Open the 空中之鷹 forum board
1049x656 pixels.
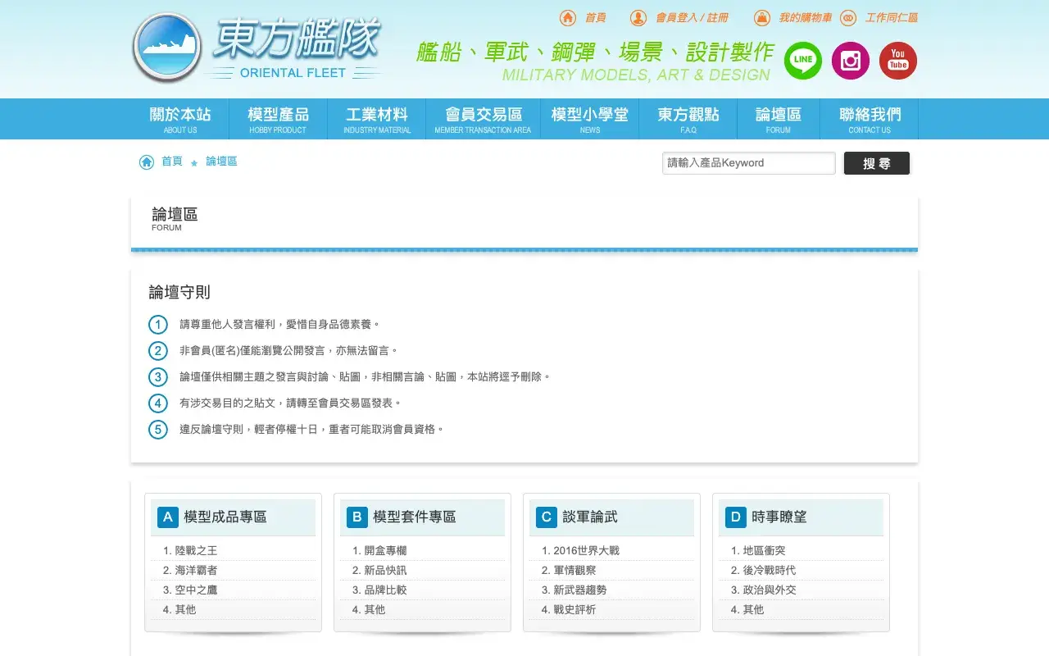(x=196, y=590)
